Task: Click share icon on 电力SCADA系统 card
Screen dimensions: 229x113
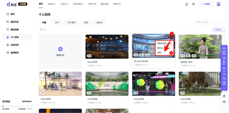Action: (x=141, y=37)
